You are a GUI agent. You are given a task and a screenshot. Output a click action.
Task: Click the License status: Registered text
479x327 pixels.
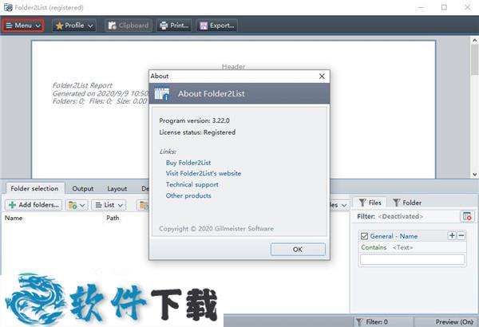tap(197, 132)
